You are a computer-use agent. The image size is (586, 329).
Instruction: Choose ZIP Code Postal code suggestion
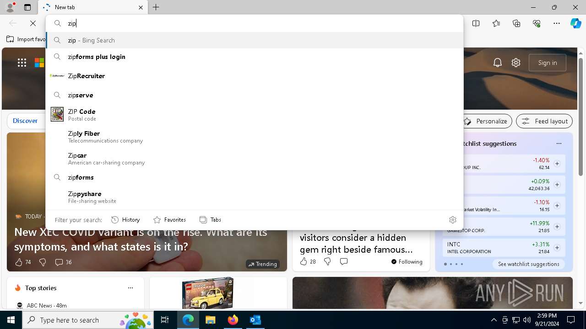tap(255, 114)
